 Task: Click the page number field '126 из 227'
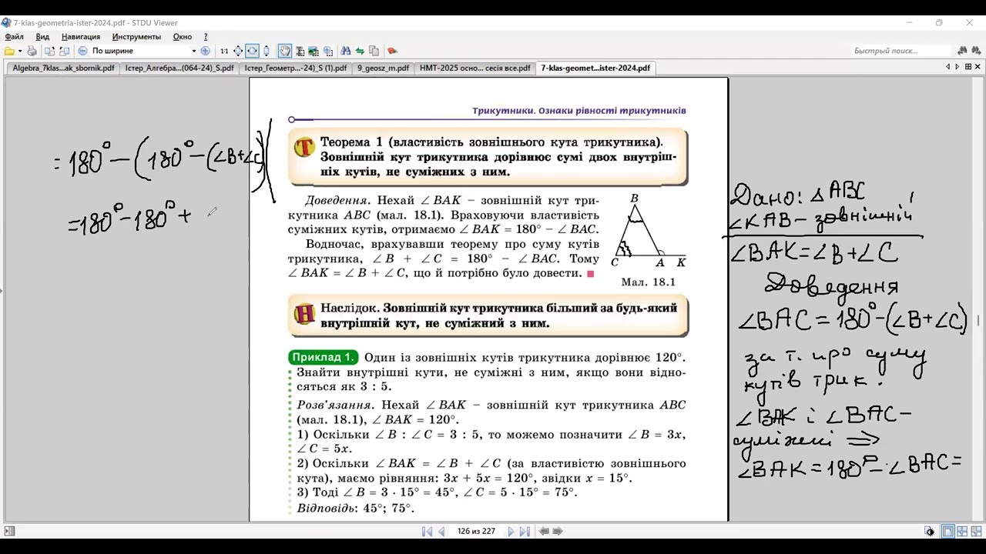point(476,531)
